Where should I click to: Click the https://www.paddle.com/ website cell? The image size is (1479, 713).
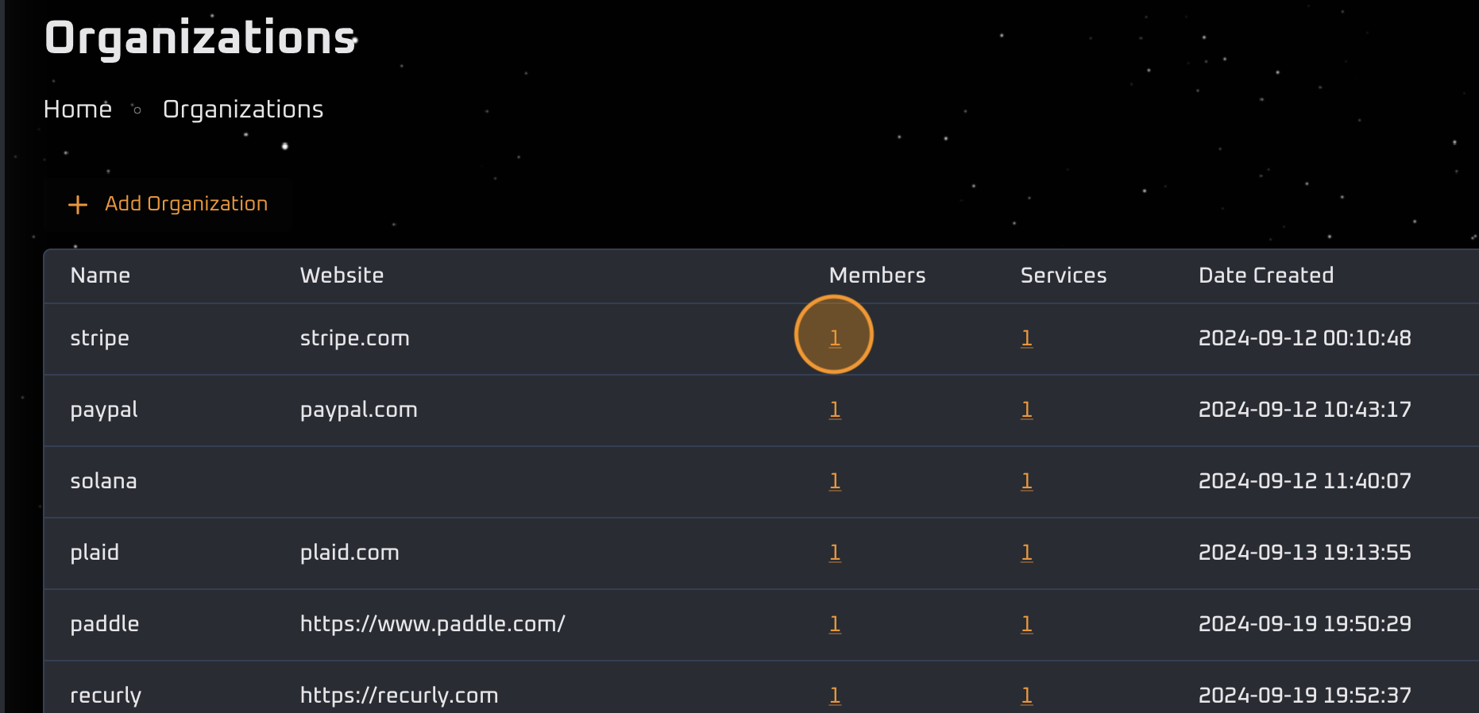pyautogui.click(x=432, y=624)
